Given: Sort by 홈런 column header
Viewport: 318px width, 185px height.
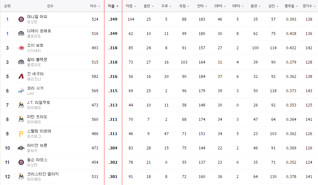Looking at the screenshot, I should pyautogui.click(x=148, y=6).
